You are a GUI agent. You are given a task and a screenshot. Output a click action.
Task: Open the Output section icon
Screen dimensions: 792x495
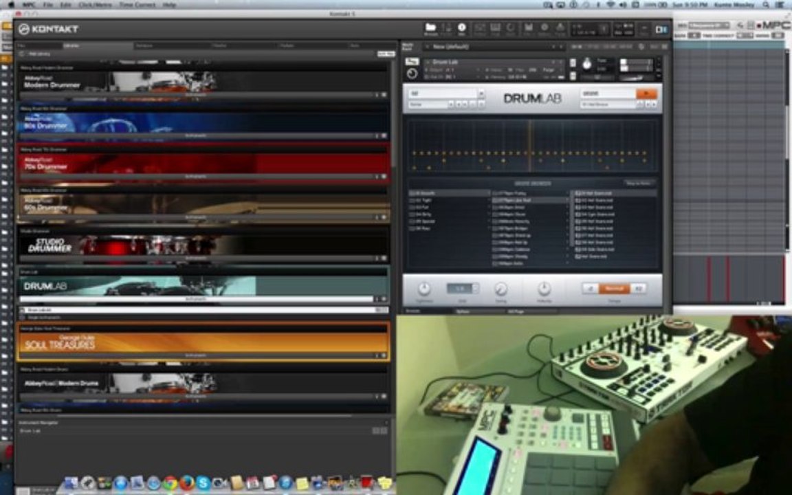[x=479, y=29]
